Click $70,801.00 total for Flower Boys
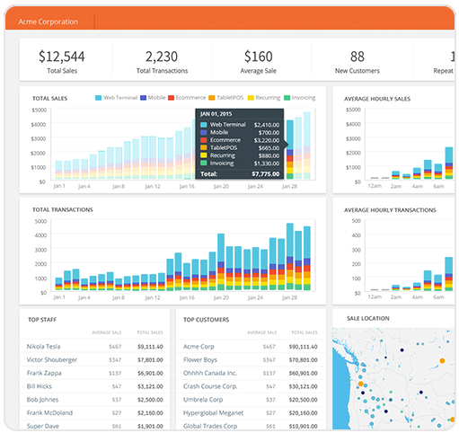This screenshot has height=433, width=459. [303, 360]
